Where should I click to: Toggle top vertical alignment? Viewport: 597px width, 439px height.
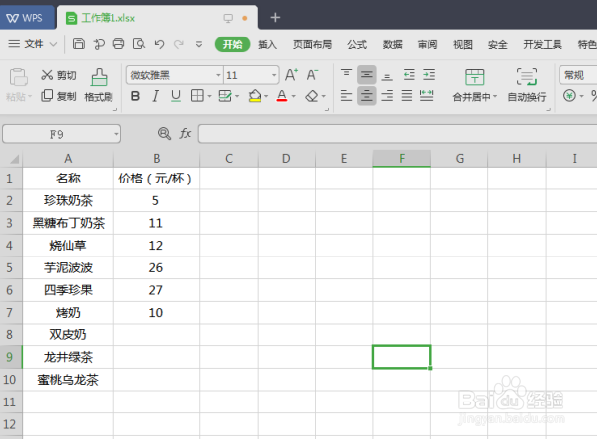(346, 75)
